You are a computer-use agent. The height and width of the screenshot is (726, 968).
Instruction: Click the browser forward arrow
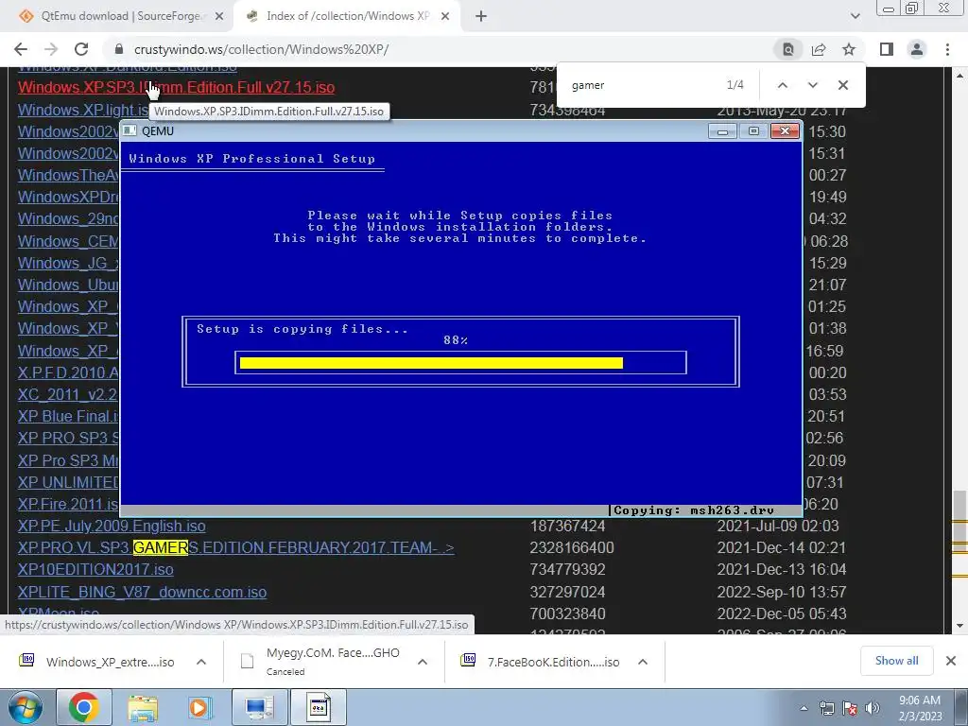pos(51,49)
